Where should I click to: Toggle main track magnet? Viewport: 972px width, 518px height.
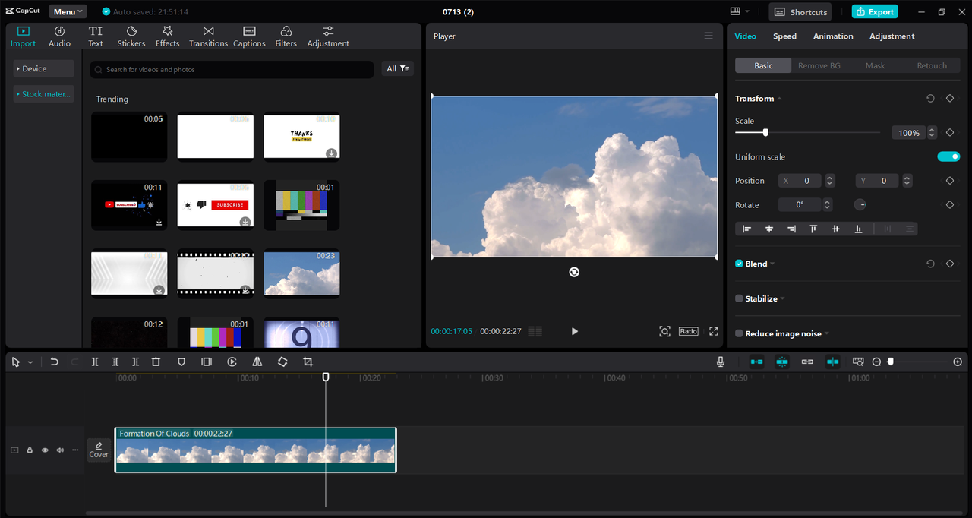coord(756,362)
